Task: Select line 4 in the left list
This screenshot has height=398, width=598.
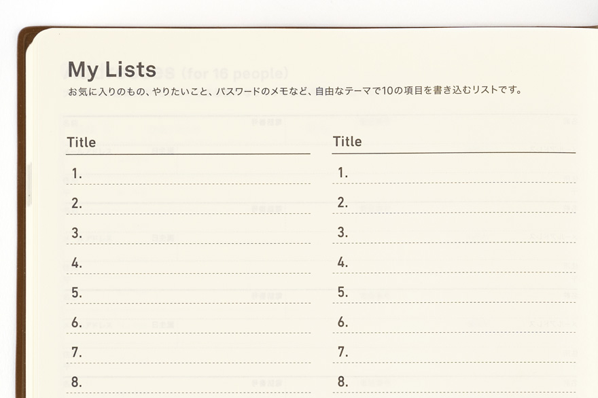Action: coord(188,264)
